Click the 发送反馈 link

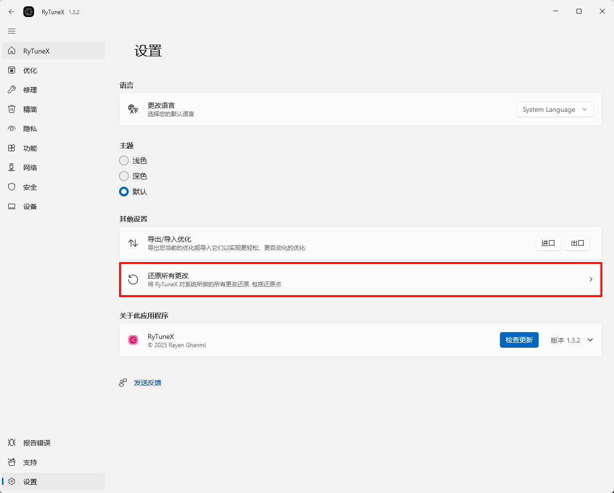point(148,383)
